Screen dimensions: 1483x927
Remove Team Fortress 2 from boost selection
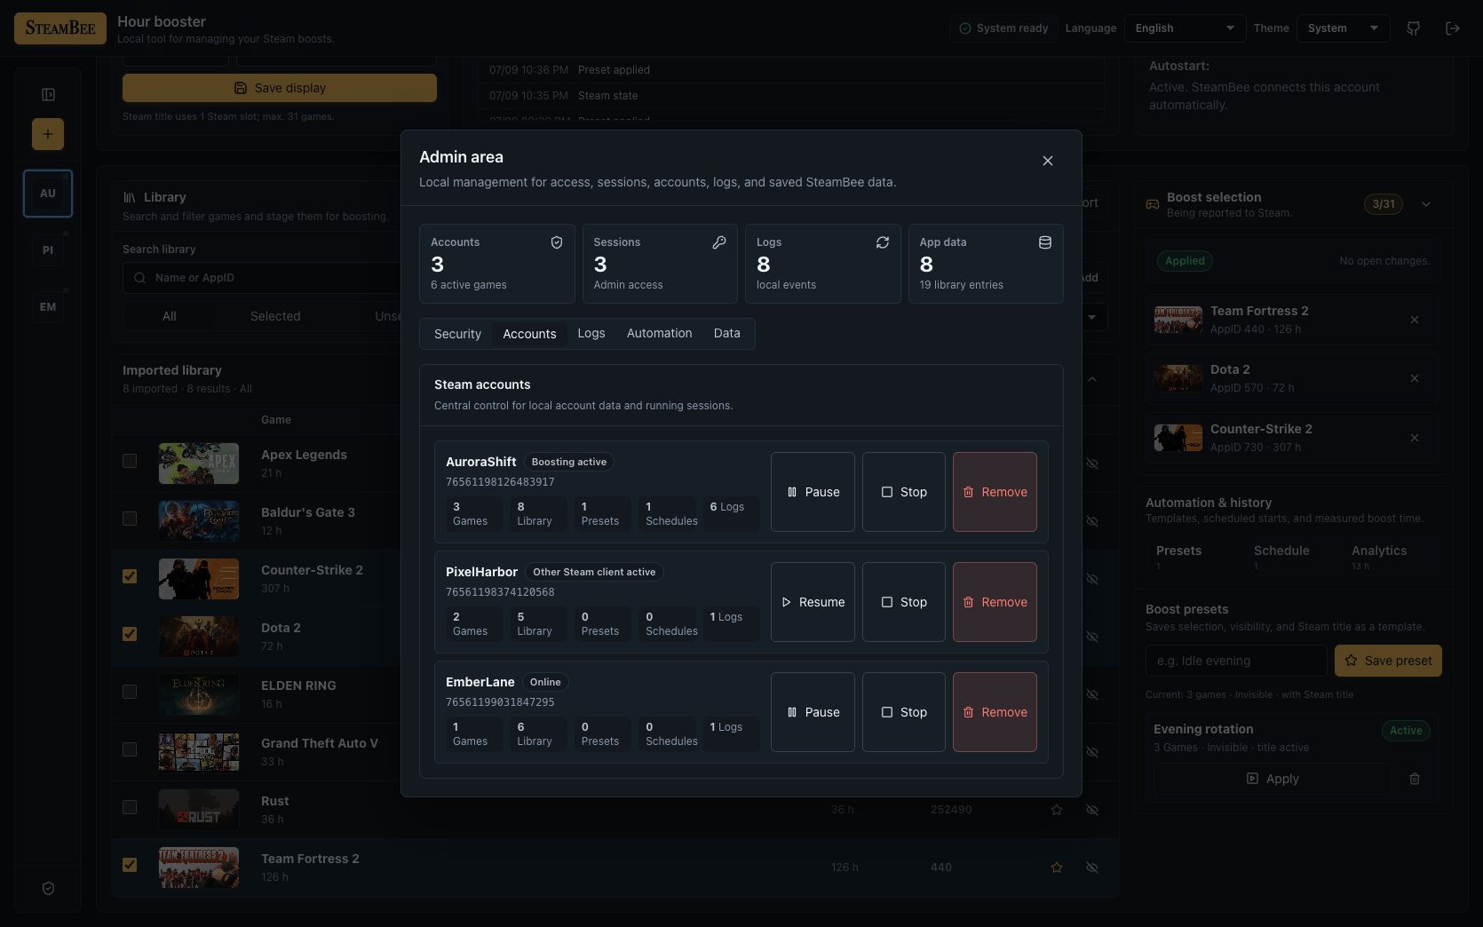click(x=1415, y=320)
